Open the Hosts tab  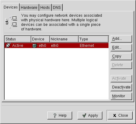coord(45,7)
